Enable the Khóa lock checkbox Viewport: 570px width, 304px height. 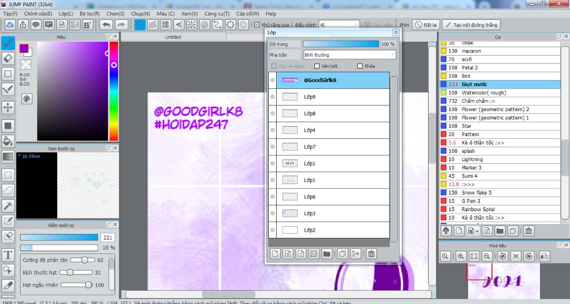point(360,66)
